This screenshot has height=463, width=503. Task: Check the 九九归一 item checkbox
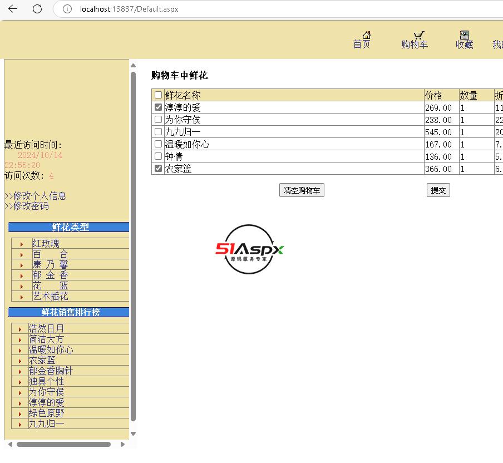coord(159,132)
